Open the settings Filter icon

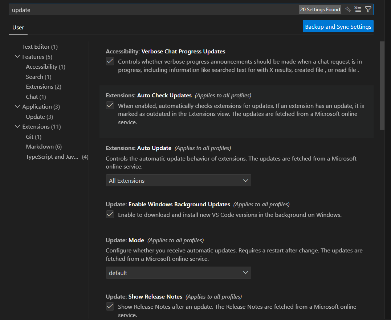click(368, 9)
